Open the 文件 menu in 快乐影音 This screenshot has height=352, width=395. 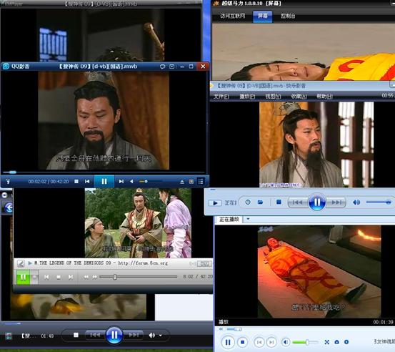pyautogui.click(x=221, y=97)
